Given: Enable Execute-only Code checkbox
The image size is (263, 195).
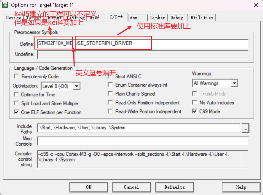Looking at the screenshot, I should pyautogui.click(x=16, y=76).
